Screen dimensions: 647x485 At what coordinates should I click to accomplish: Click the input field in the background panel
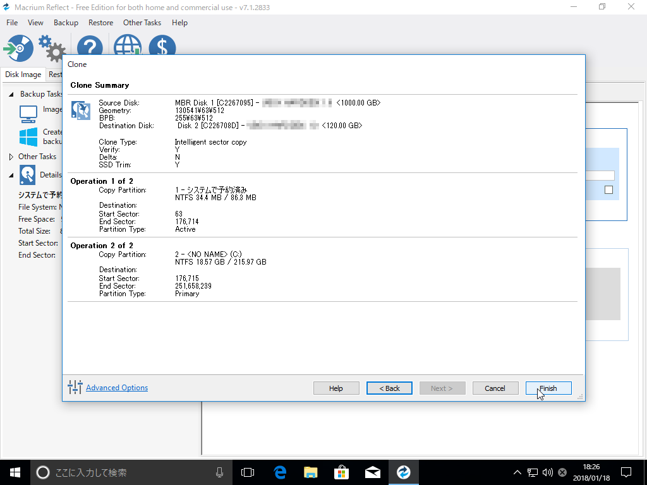point(600,176)
